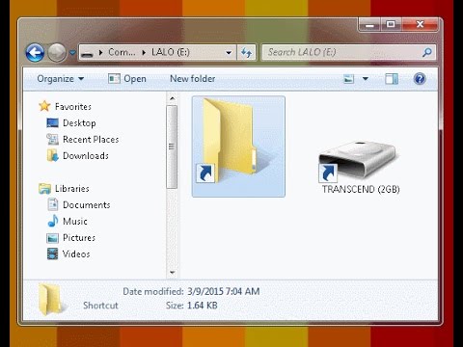
Task: Click the Open toolbar button
Action: (x=127, y=79)
